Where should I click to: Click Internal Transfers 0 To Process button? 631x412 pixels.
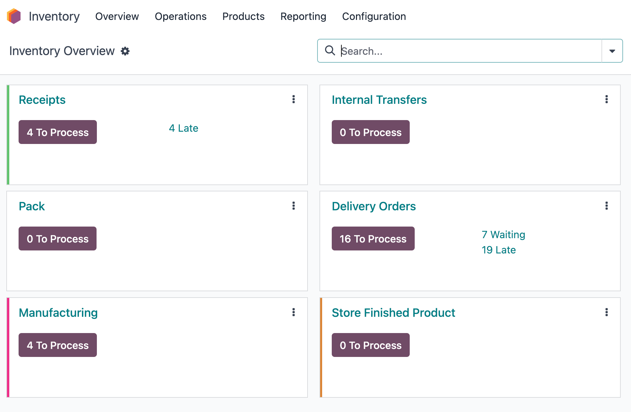click(x=371, y=132)
